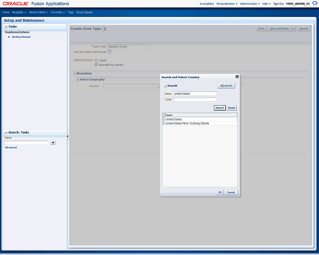Click the Oracle logo
Screen dimensions: 319x255
point(15,3)
